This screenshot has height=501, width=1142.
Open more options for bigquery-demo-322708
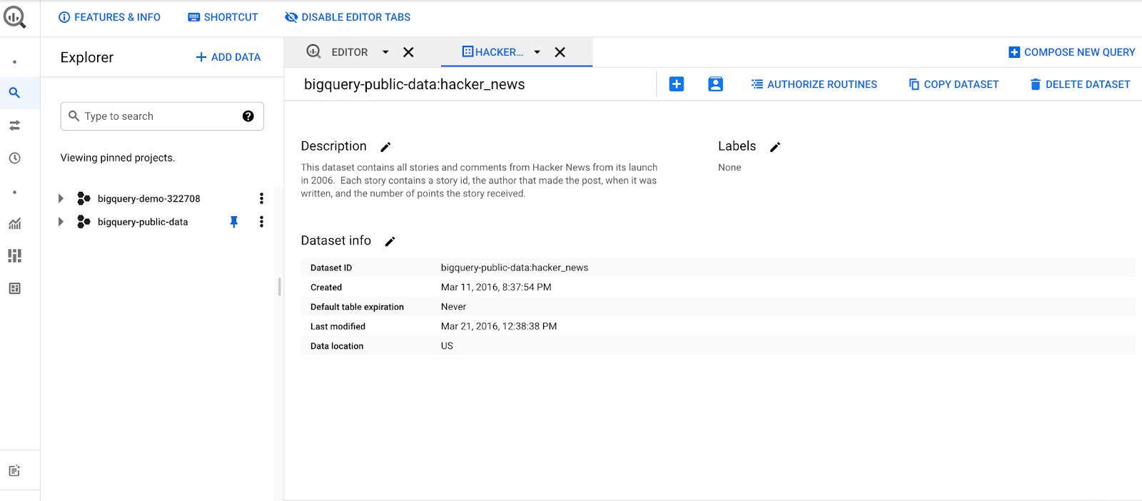(x=261, y=198)
